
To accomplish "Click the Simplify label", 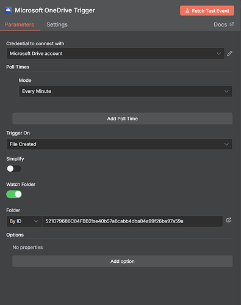I will point(15,159).
